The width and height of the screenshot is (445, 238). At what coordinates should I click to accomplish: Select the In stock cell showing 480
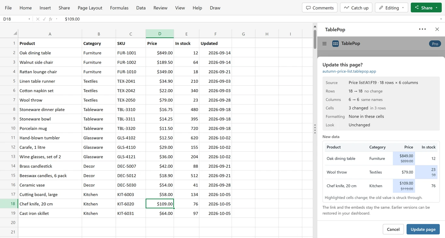pos(186,109)
